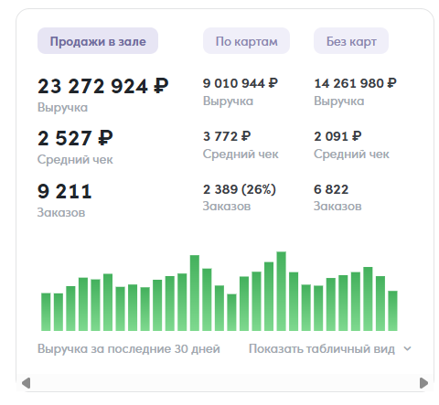Click the 6 822 orders value
The width and height of the screenshot is (439, 405).
331,189
